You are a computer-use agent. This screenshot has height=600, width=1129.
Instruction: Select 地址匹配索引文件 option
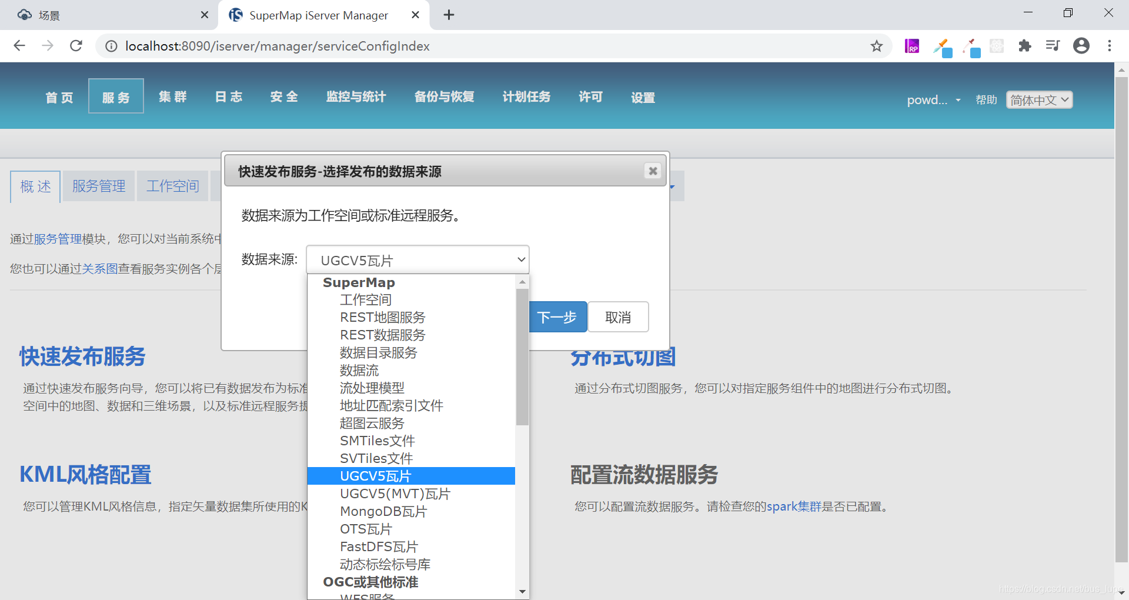tap(411, 406)
